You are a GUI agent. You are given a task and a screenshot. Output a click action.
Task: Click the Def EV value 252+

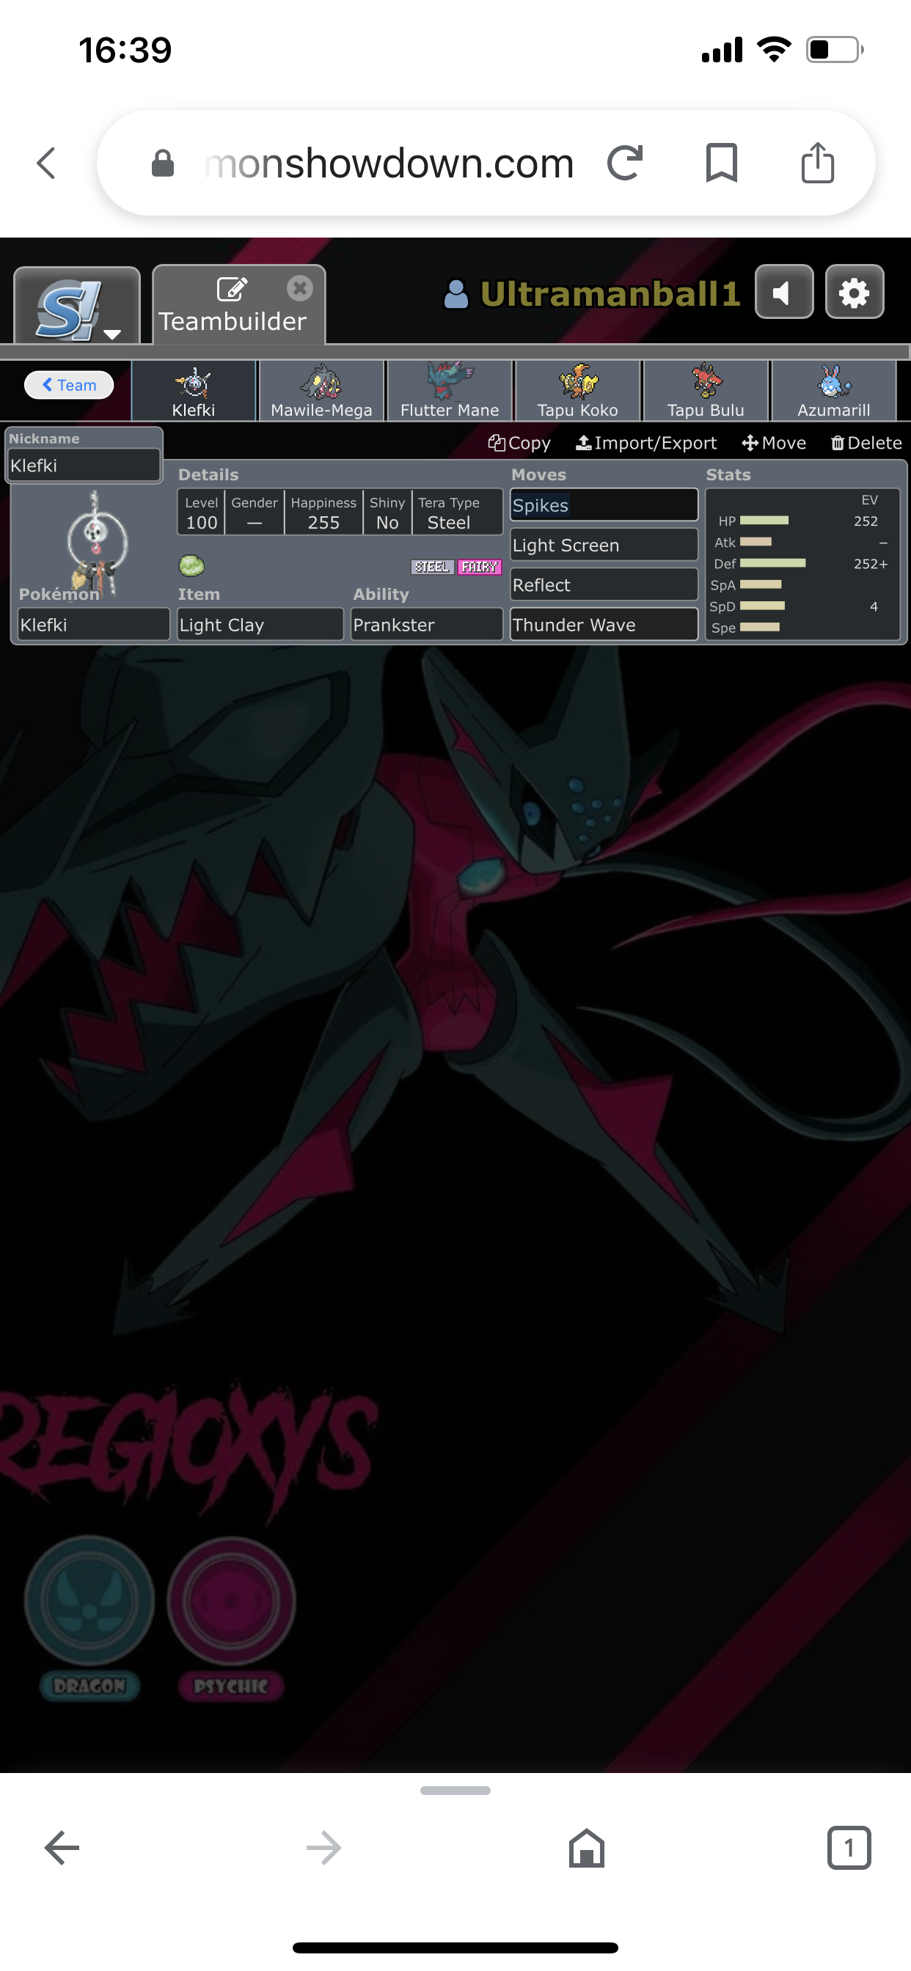click(871, 564)
